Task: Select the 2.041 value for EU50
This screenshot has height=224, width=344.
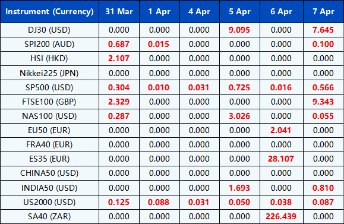Action: pos(280,130)
